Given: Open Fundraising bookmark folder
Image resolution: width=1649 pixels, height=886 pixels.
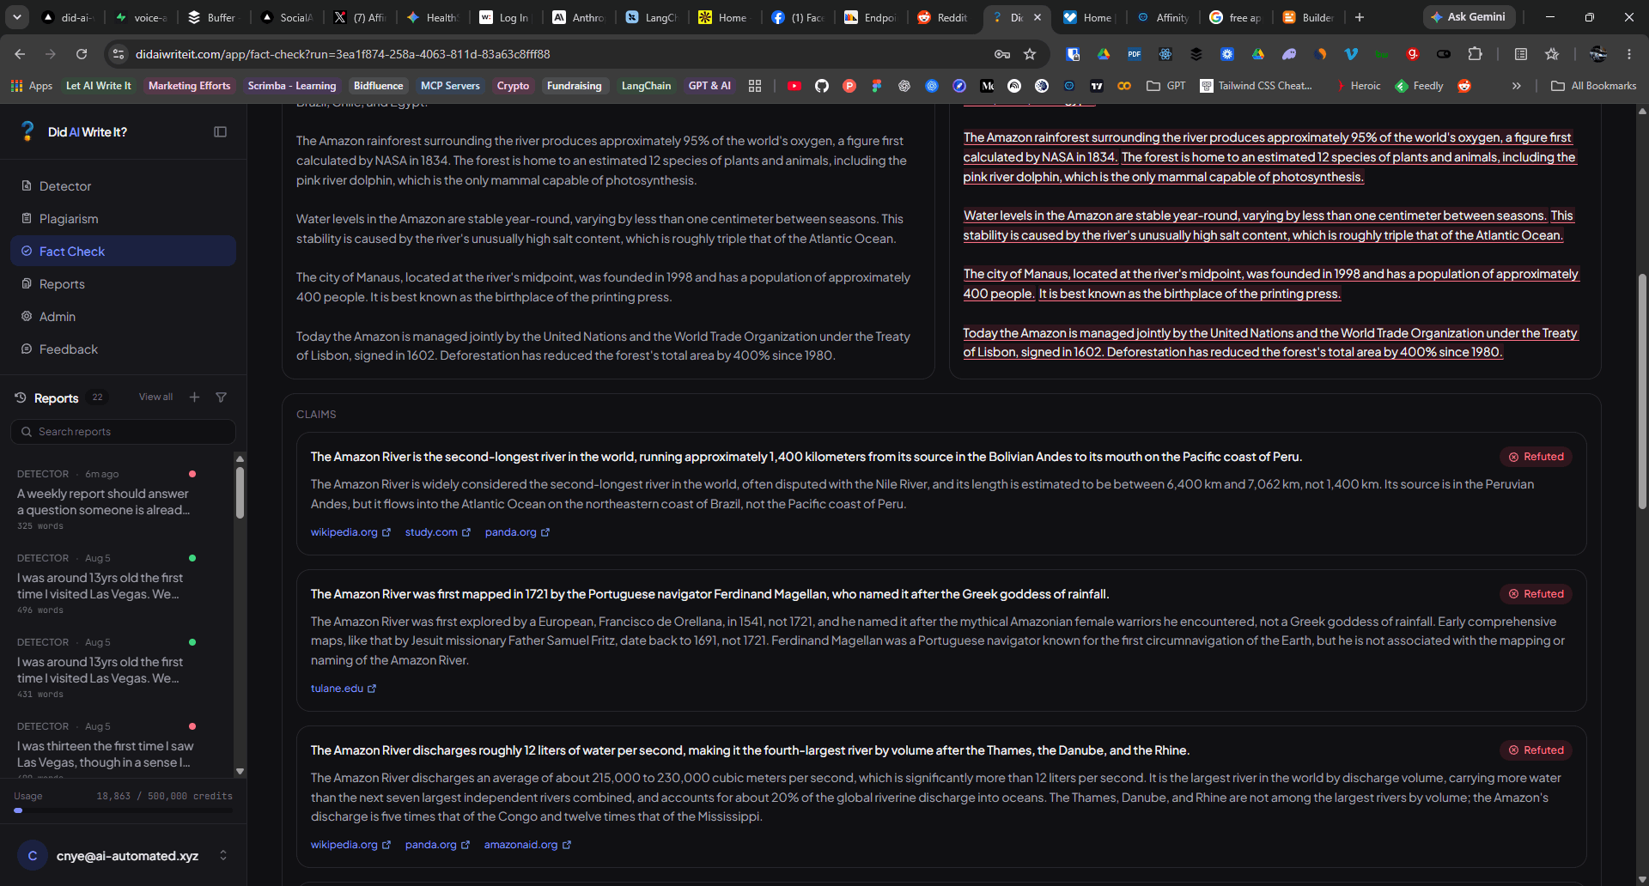Looking at the screenshot, I should point(574,86).
